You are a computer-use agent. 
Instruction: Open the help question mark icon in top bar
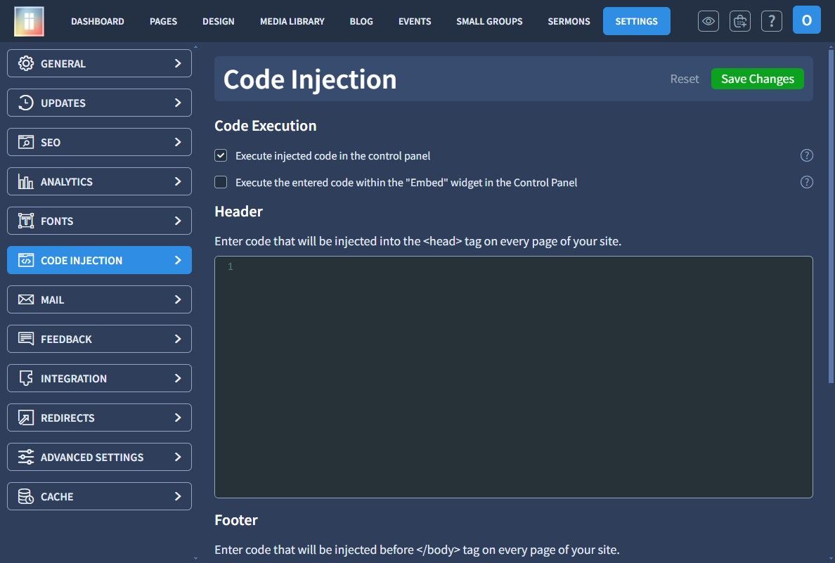(771, 21)
